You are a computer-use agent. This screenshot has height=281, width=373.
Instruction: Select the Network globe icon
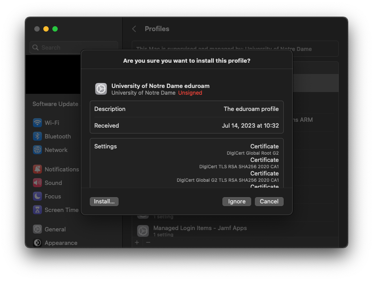click(37, 150)
